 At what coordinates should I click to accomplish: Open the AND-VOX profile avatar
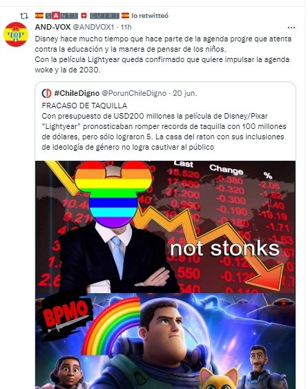pyautogui.click(x=16, y=34)
